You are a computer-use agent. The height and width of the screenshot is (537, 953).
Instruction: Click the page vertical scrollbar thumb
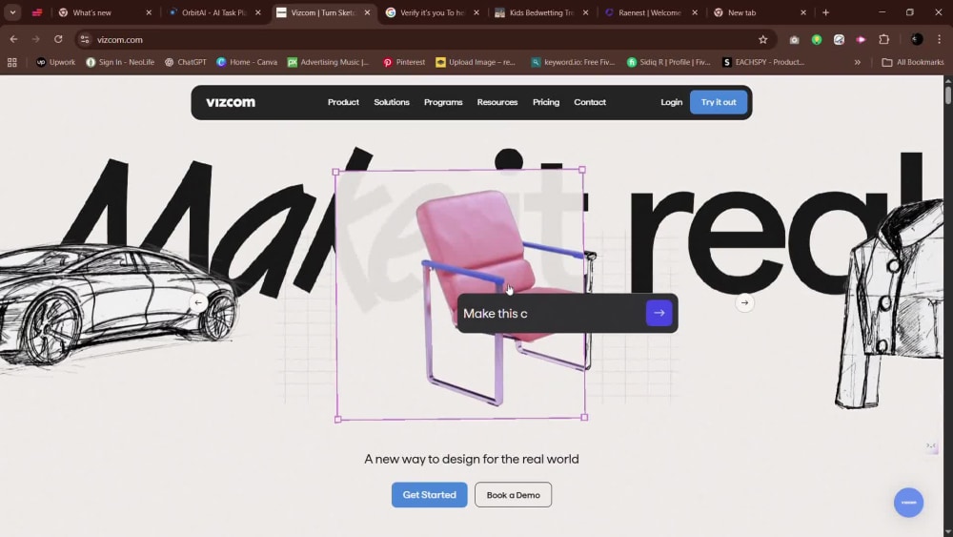(948, 95)
